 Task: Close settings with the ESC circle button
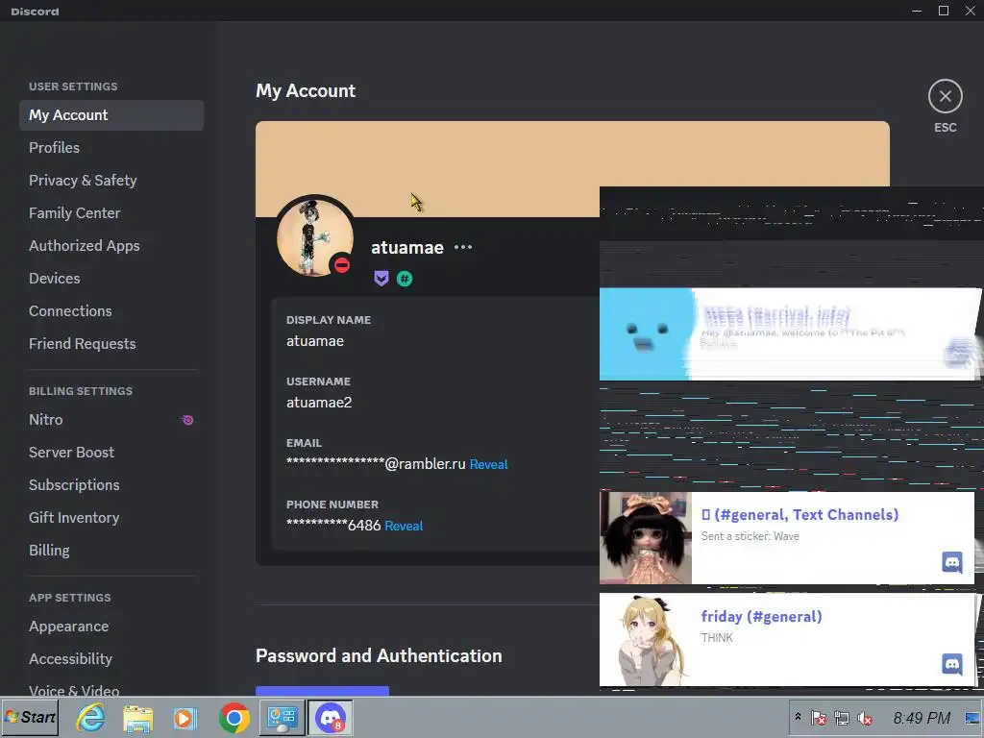946,97
